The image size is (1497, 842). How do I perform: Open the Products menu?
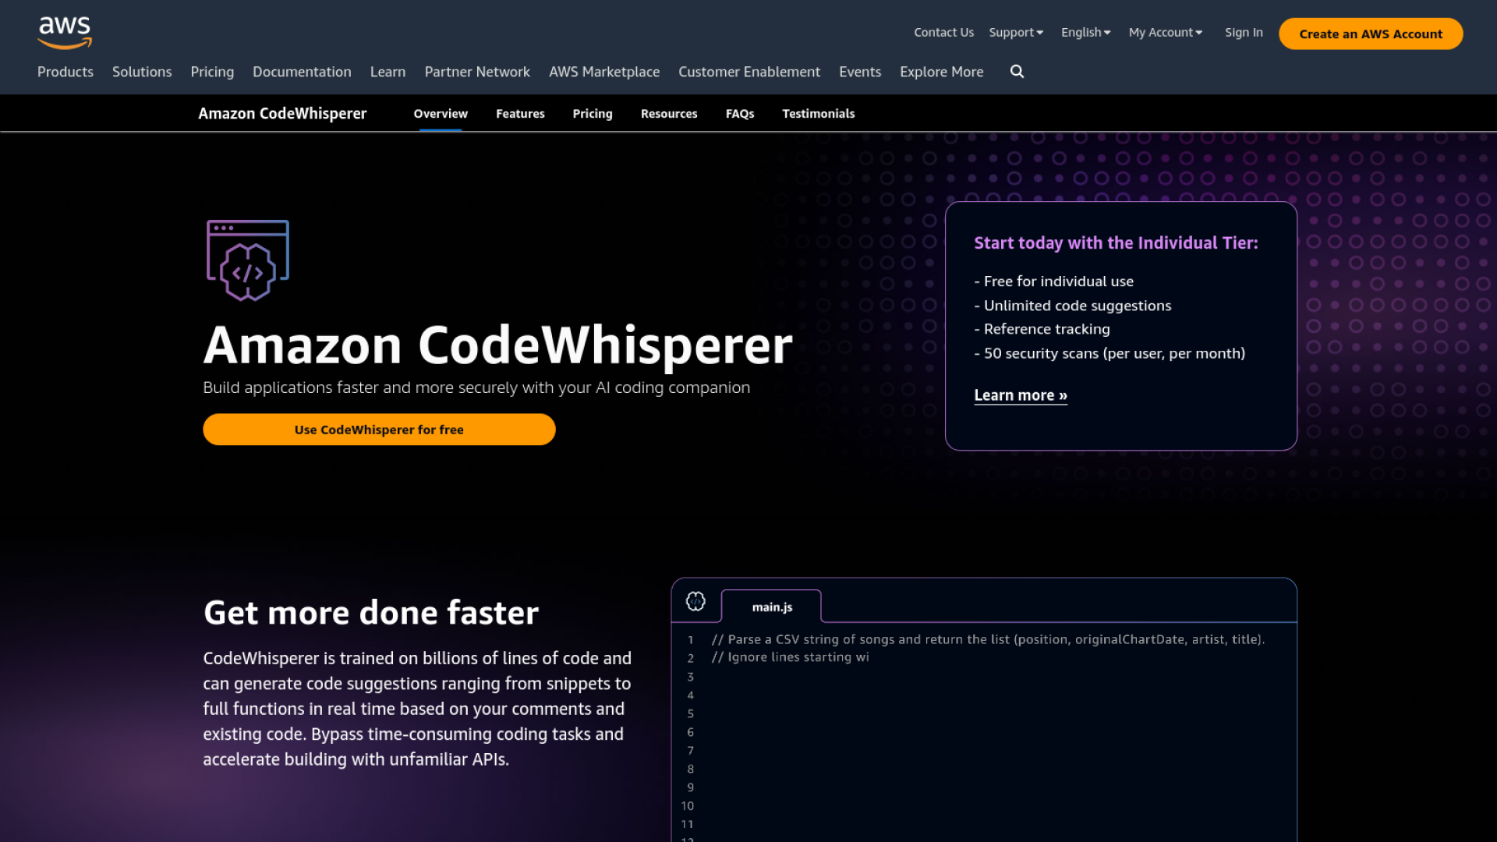(65, 72)
